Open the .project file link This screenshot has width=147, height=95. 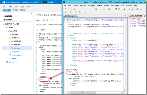tap(14, 59)
